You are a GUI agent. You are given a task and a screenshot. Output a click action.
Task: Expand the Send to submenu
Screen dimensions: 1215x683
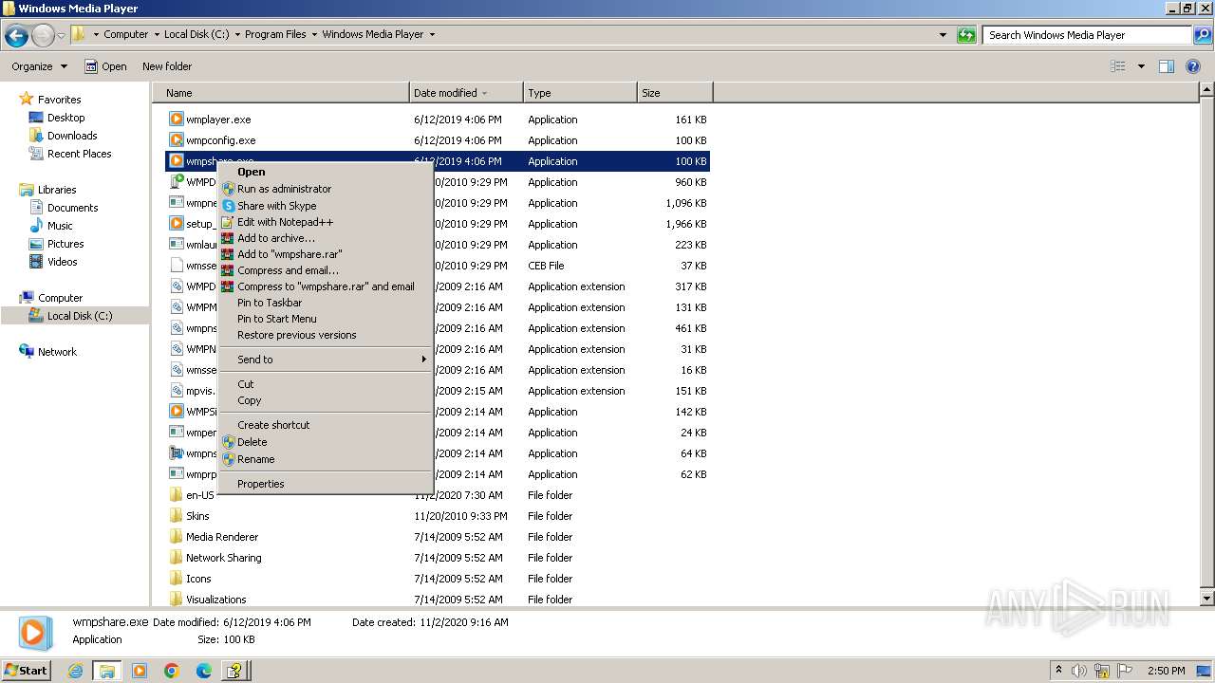(324, 360)
